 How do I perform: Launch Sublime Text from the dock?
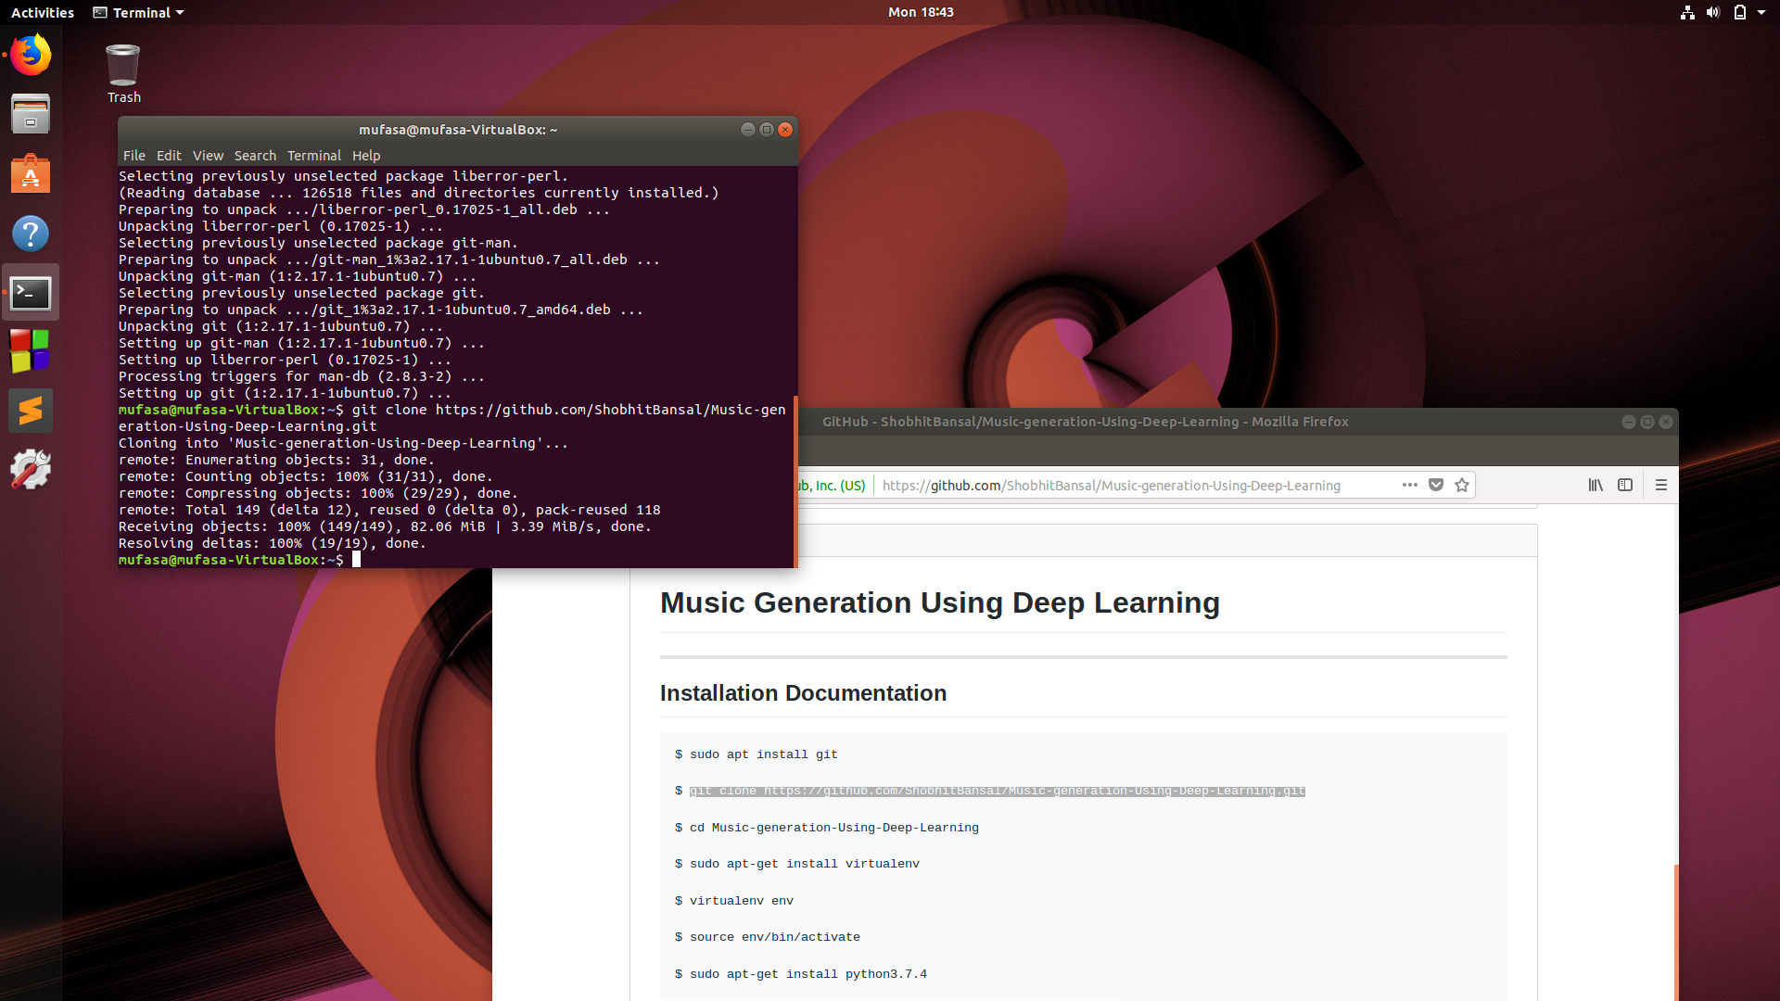(31, 411)
